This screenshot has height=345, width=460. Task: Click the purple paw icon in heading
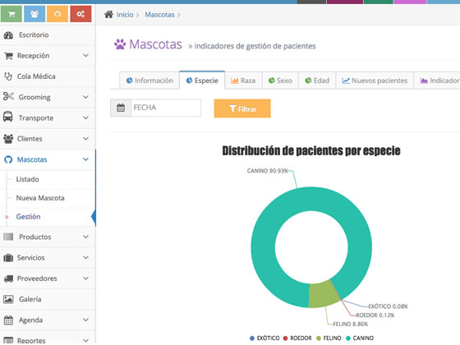pyautogui.click(x=120, y=44)
